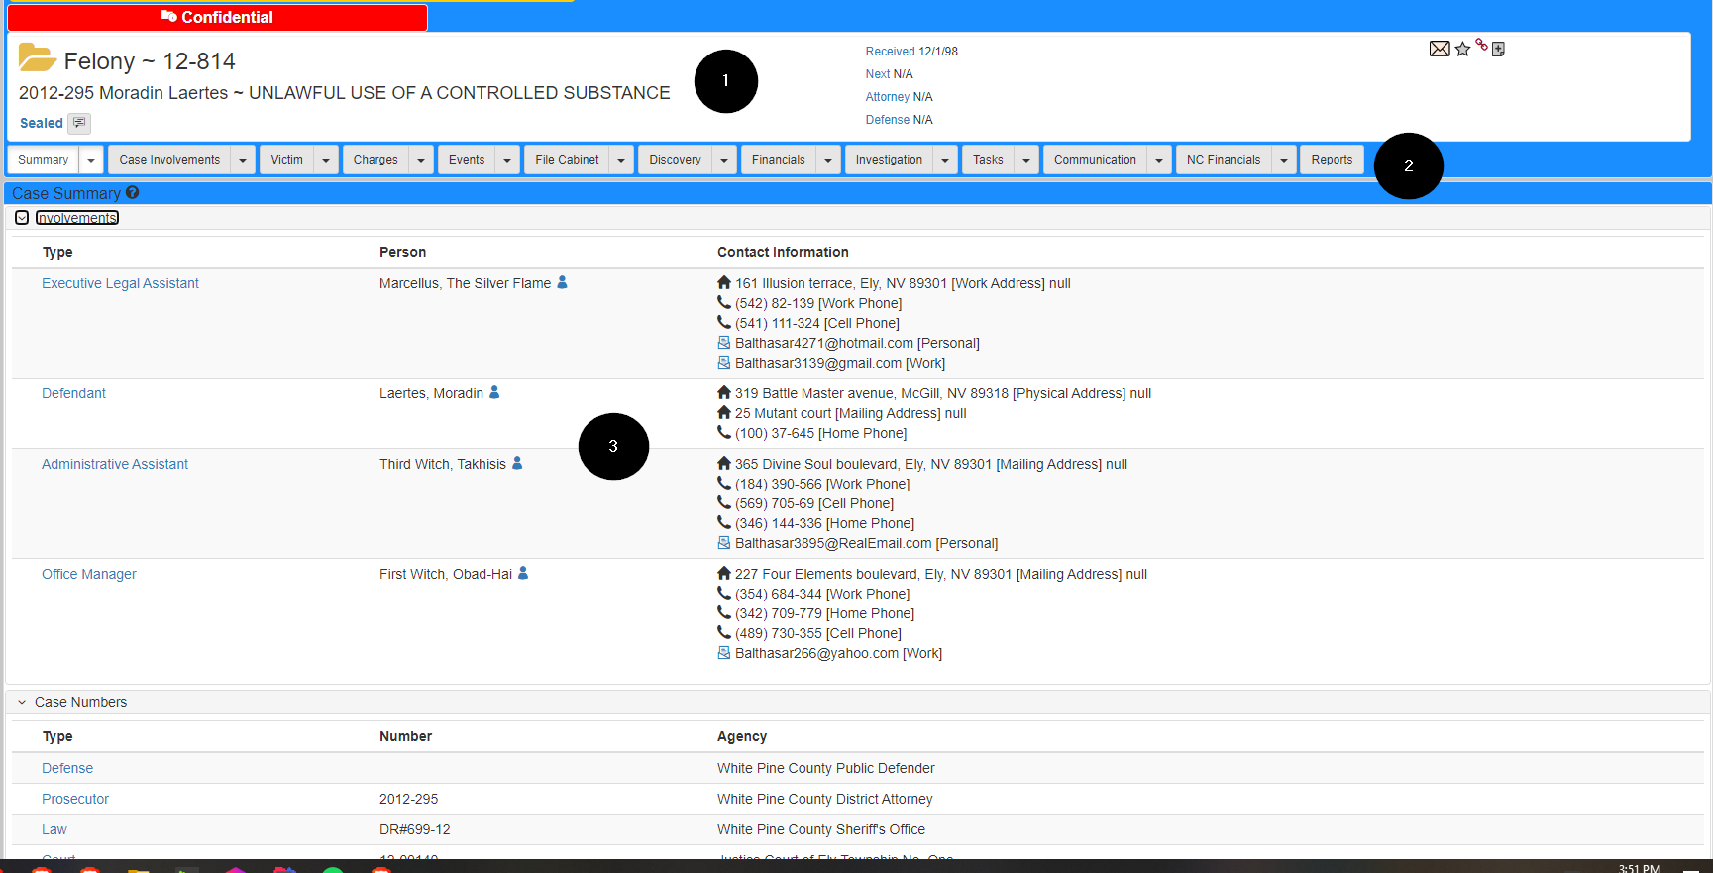The width and height of the screenshot is (1713, 873).
Task: Open the Communication dropdown arrow
Action: point(1159,160)
